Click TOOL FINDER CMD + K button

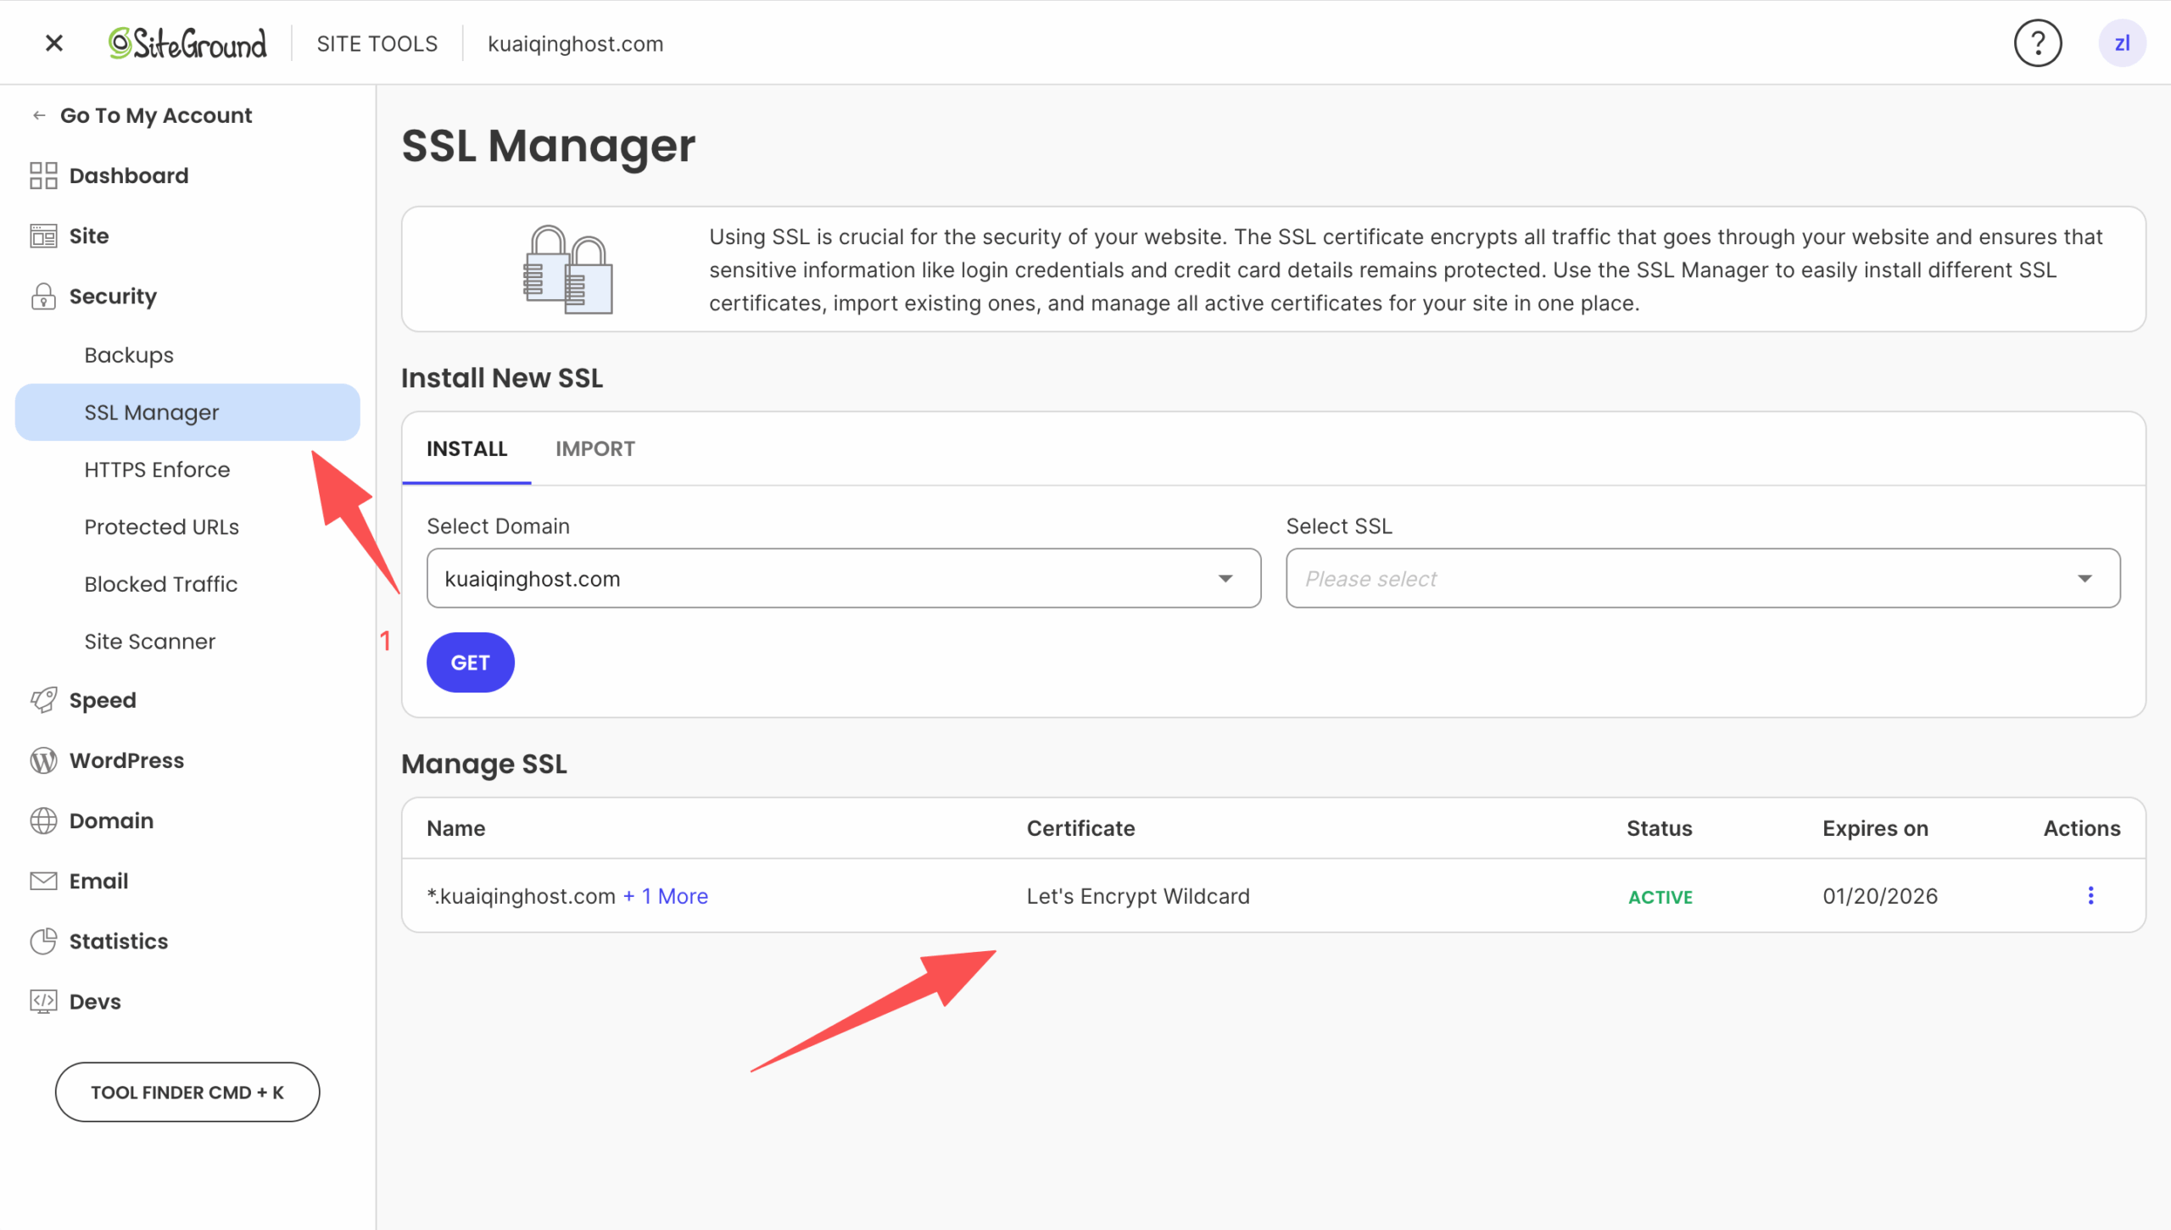(x=187, y=1092)
